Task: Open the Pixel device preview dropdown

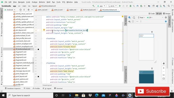Action: 141,17
